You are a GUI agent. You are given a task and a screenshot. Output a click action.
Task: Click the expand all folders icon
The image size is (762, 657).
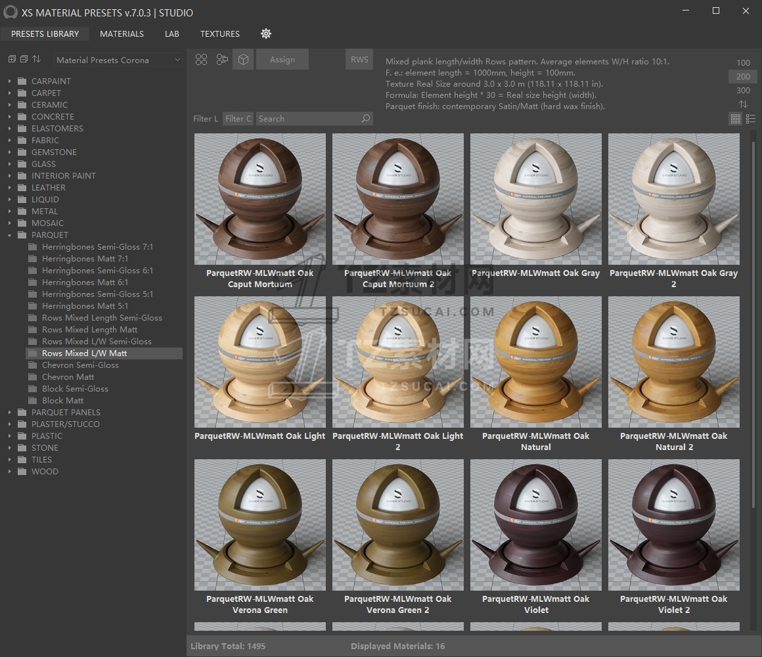[12, 59]
